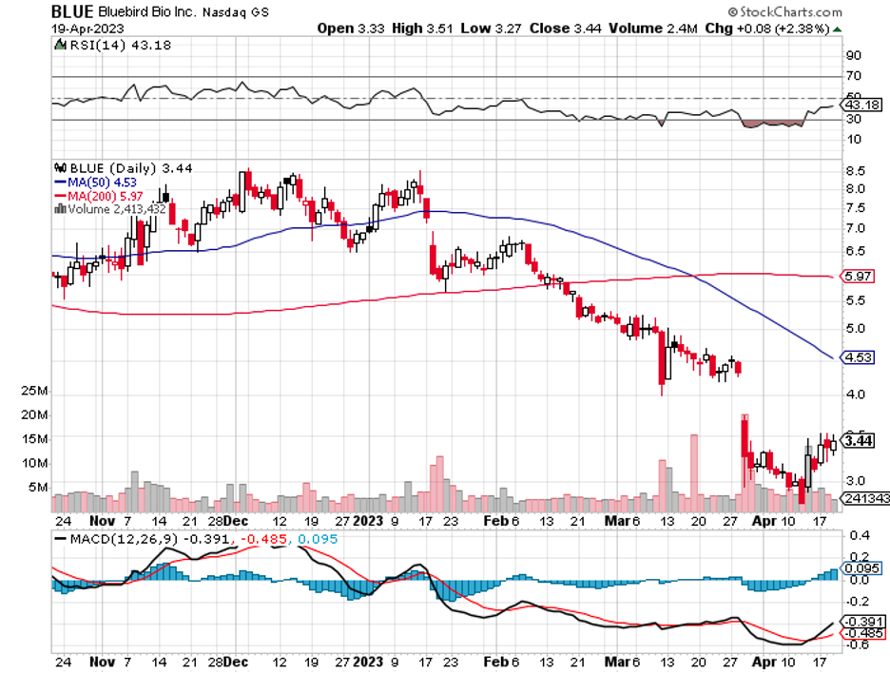
Task: Click the RSI(14) indicator icon
Action: pyautogui.click(x=60, y=45)
